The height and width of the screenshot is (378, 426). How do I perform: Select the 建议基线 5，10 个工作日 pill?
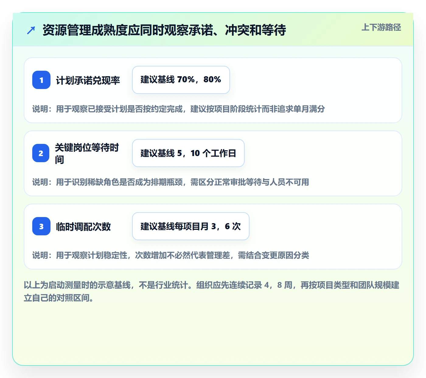click(188, 153)
